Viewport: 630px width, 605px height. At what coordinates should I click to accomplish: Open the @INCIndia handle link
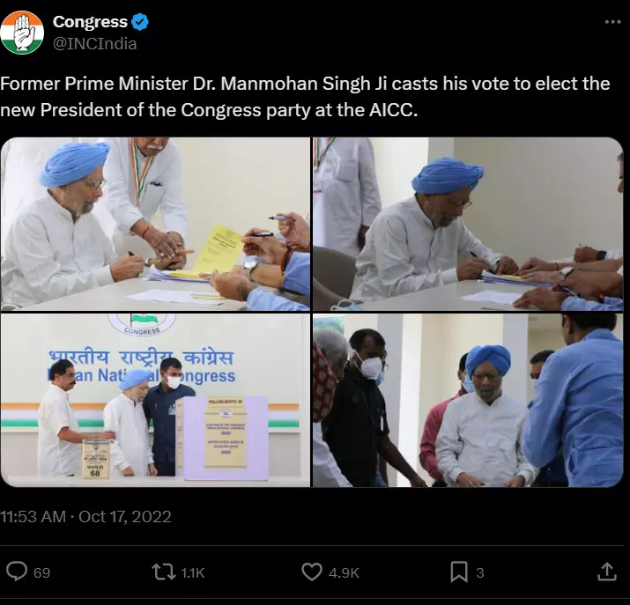point(95,43)
